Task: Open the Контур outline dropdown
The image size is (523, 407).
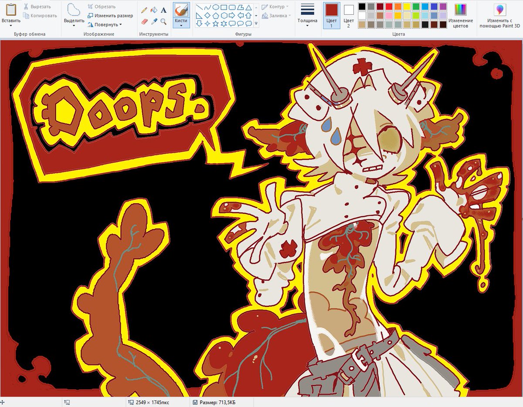Action: pyautogui.click(x=275, y=7)
